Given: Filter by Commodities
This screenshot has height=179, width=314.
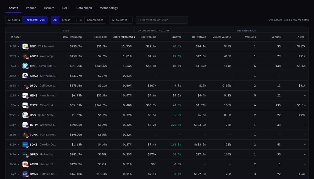Looking at the screenshot, I should (95, 20).
